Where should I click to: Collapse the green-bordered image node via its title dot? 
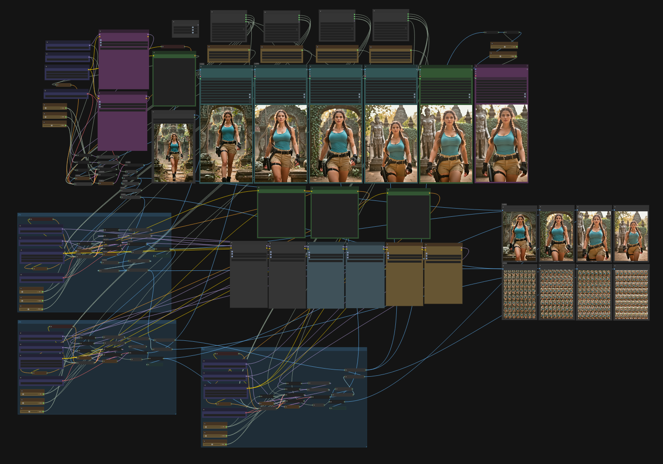421,66
